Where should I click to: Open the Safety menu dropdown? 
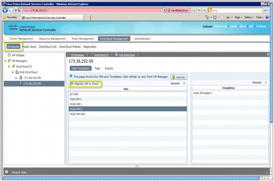tap(248, 17)
